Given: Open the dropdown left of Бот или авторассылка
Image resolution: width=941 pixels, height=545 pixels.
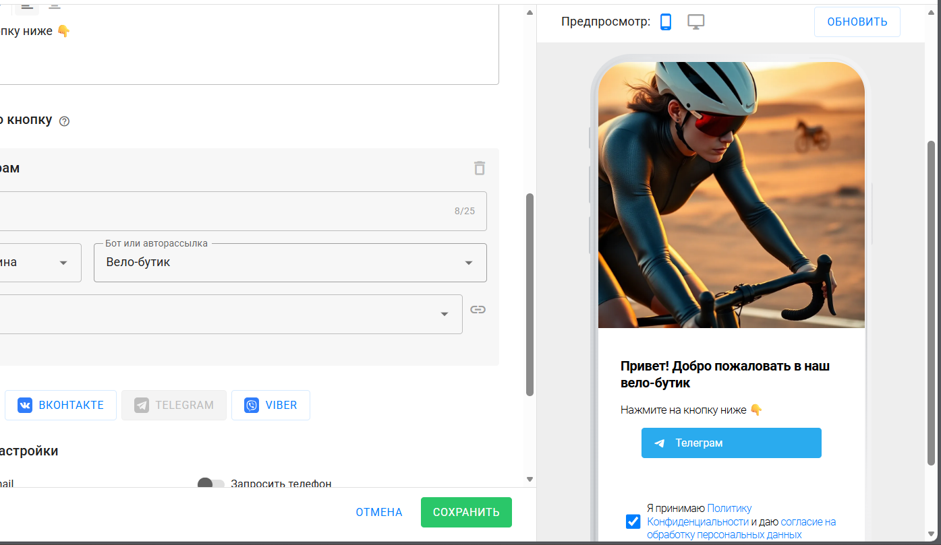Looking at the screenshot, I should click(40, 263).
